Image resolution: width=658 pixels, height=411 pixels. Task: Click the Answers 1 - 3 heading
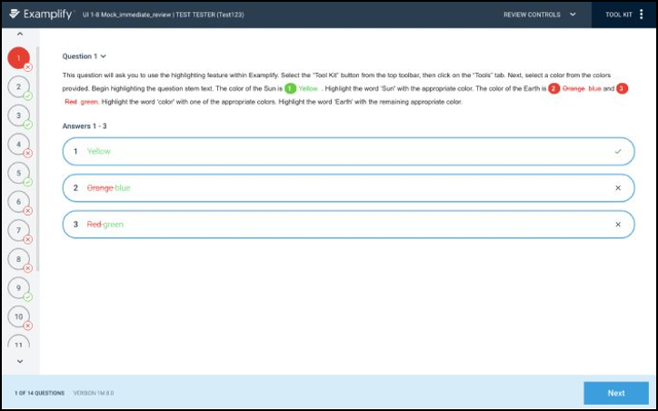85,126
